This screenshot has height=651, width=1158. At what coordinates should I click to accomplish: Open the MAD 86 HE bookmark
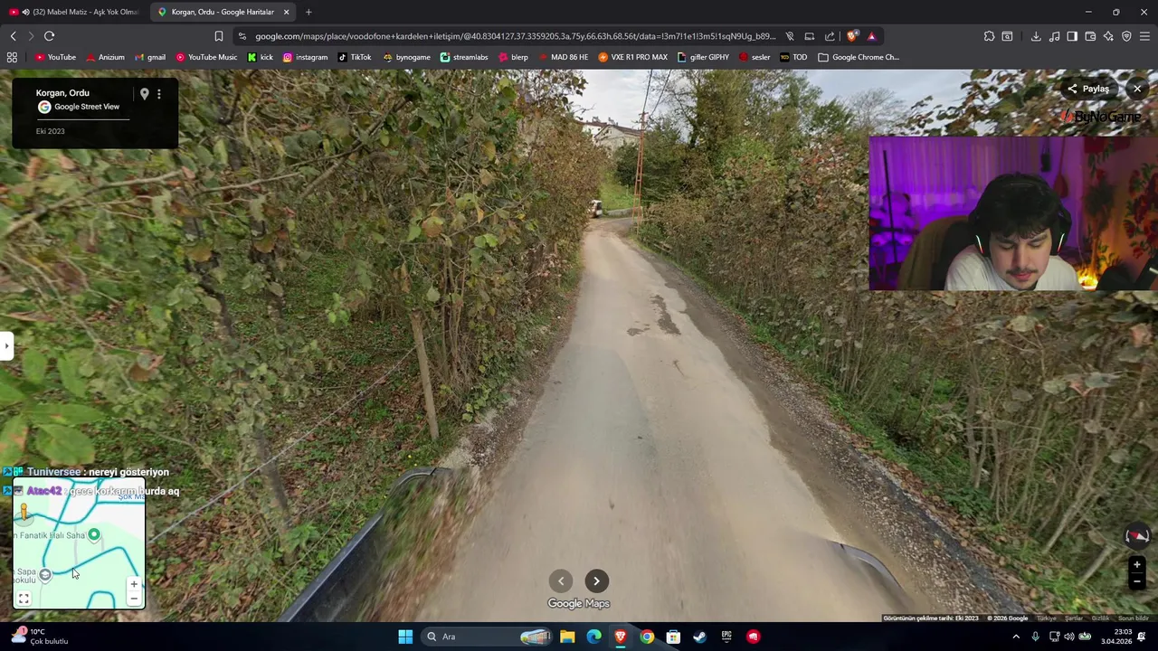click(562, 57)
